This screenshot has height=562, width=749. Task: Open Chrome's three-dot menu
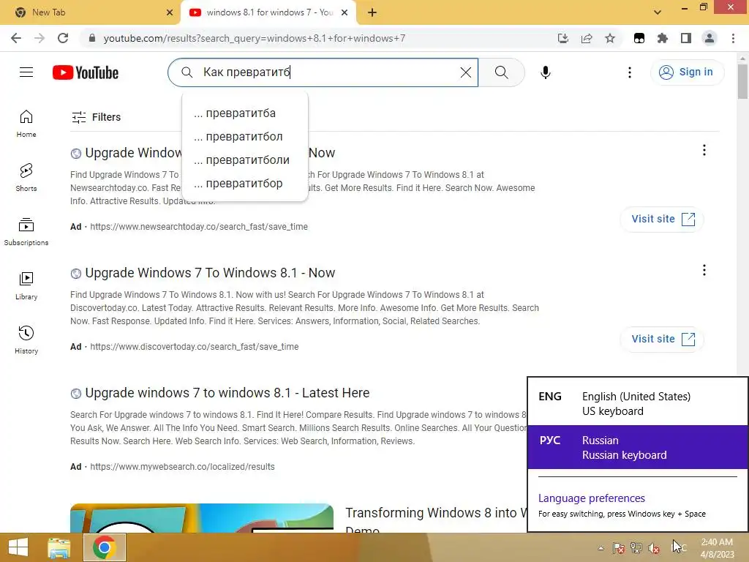733,38
